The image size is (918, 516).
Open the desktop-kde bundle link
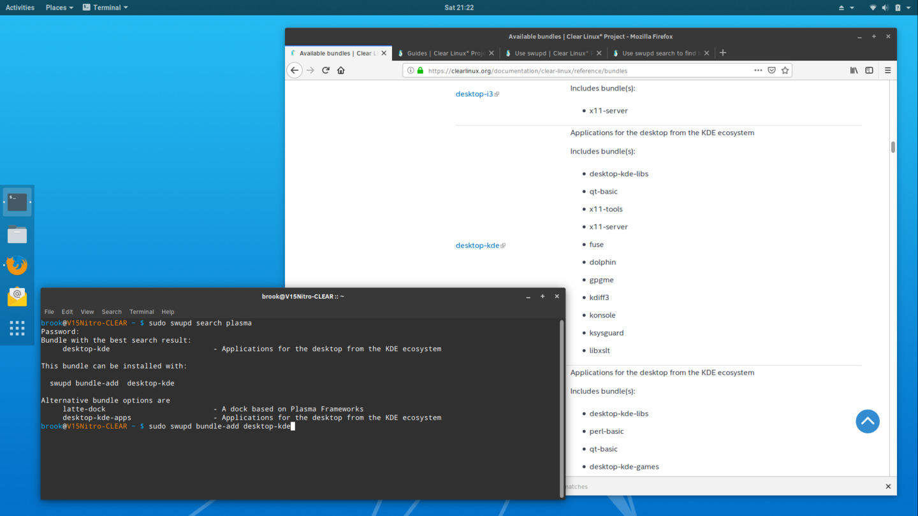477,245
